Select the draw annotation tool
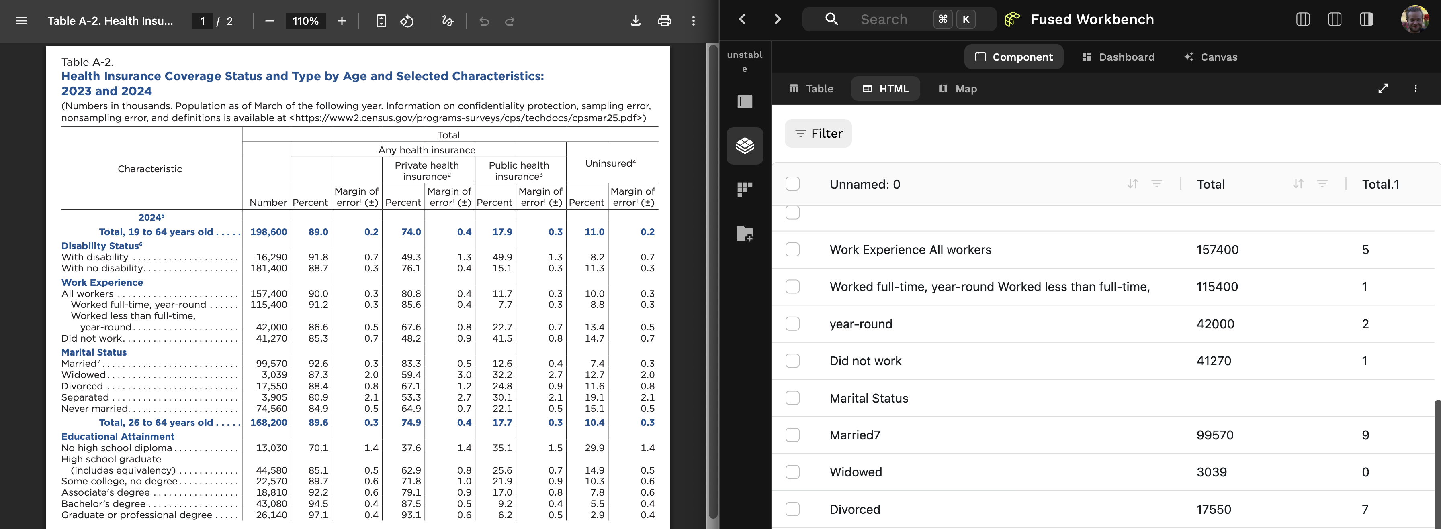 [448, 21]
